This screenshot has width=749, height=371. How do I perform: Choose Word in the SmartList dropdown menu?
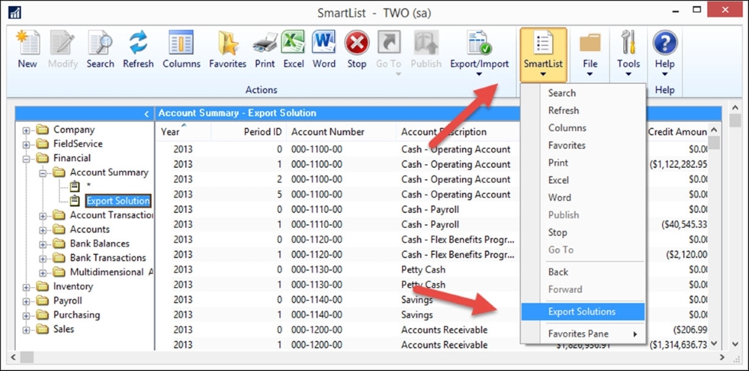tap(583, 197)
